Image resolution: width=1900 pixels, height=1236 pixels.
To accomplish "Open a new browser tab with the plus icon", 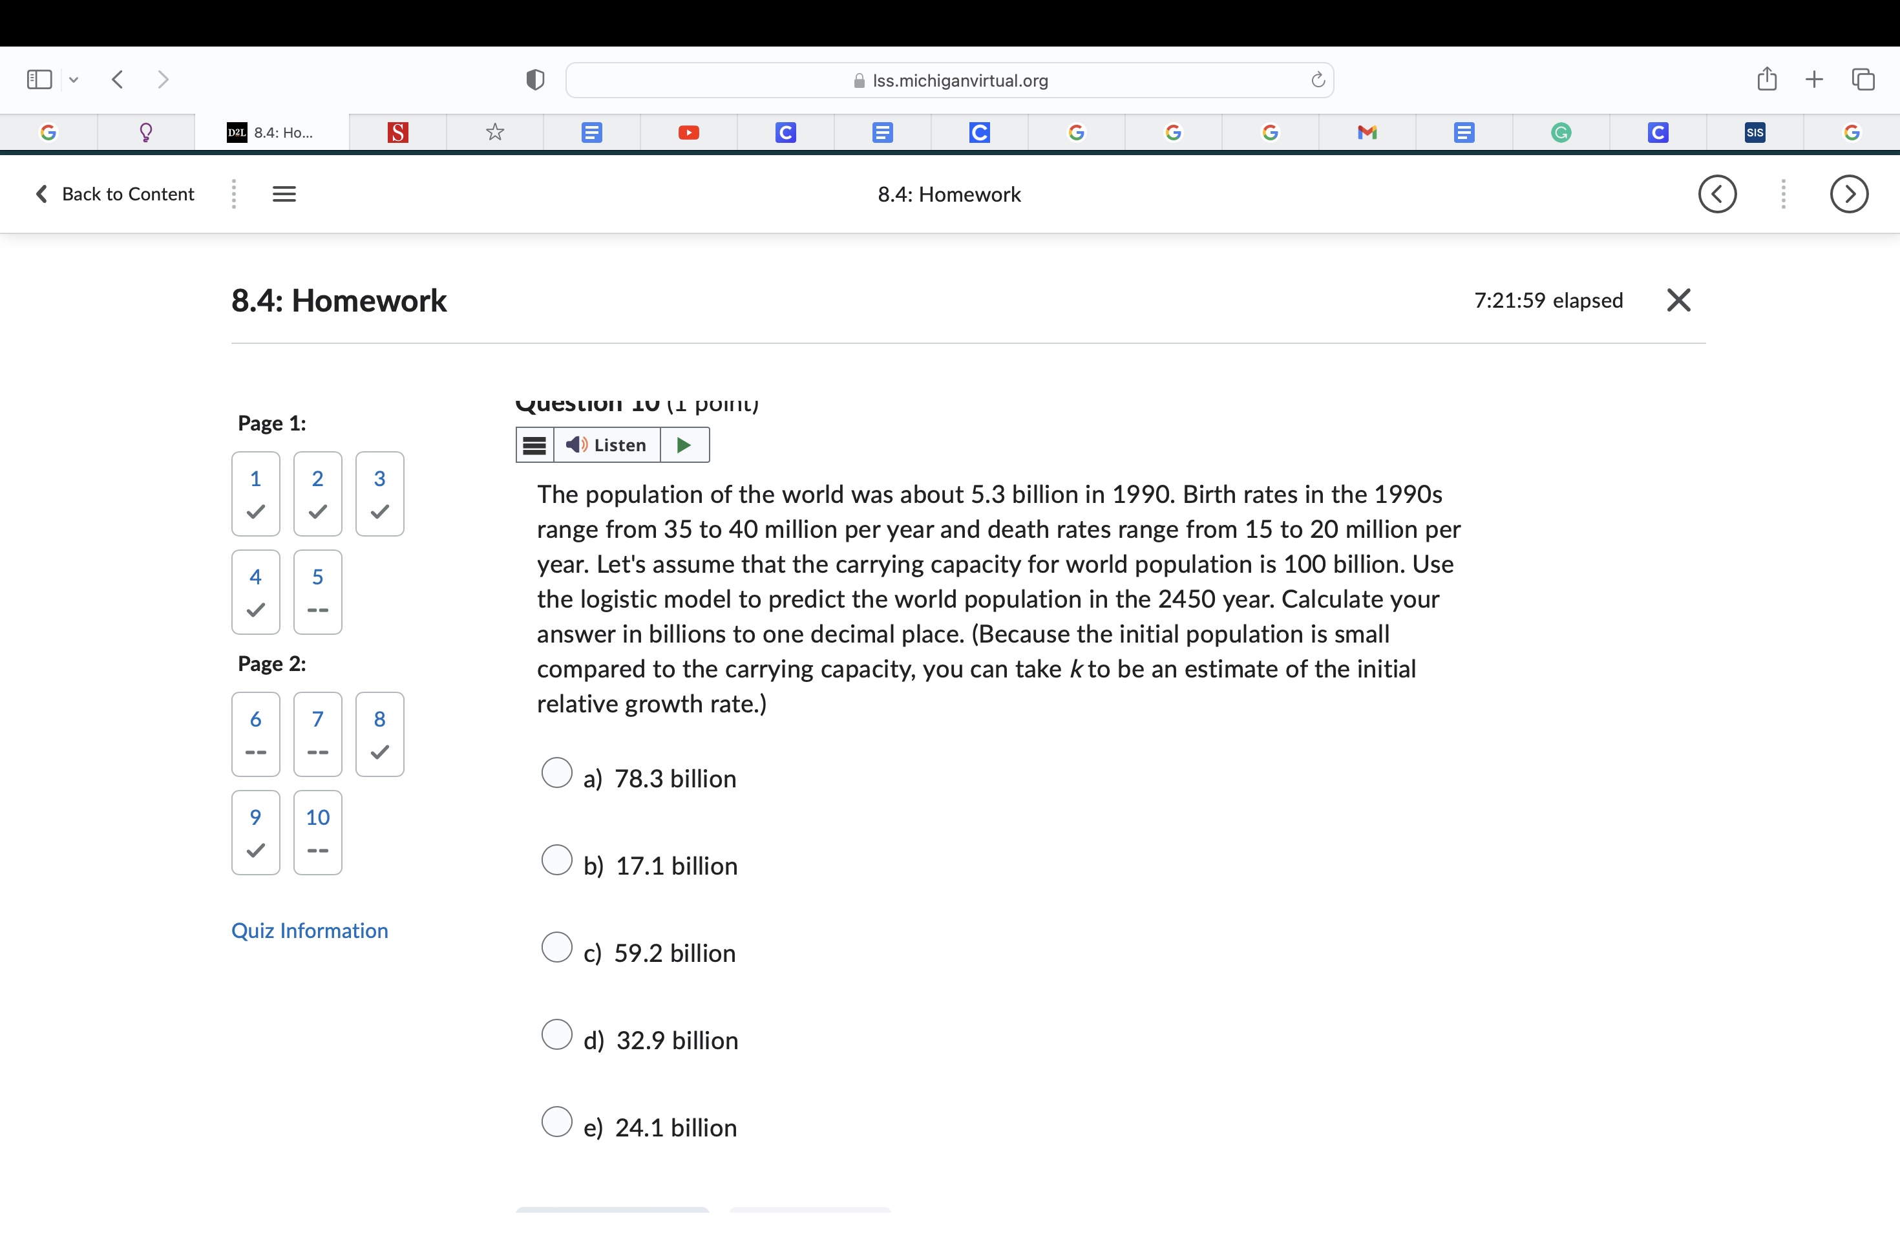I will pos(1814,79).
